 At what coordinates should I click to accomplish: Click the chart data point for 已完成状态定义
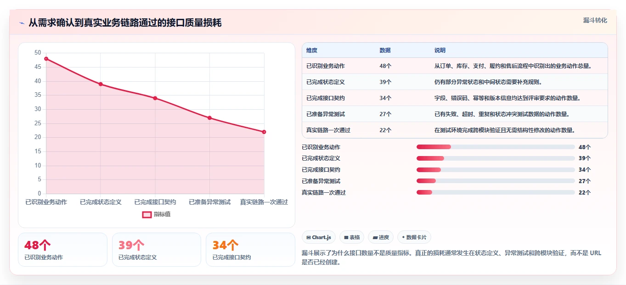coord(101,84)
